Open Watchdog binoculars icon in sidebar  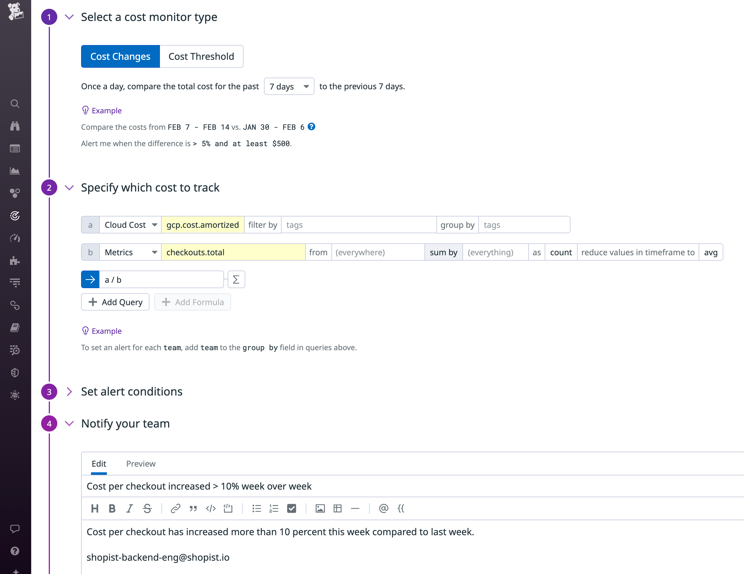[x=15, y=126]
